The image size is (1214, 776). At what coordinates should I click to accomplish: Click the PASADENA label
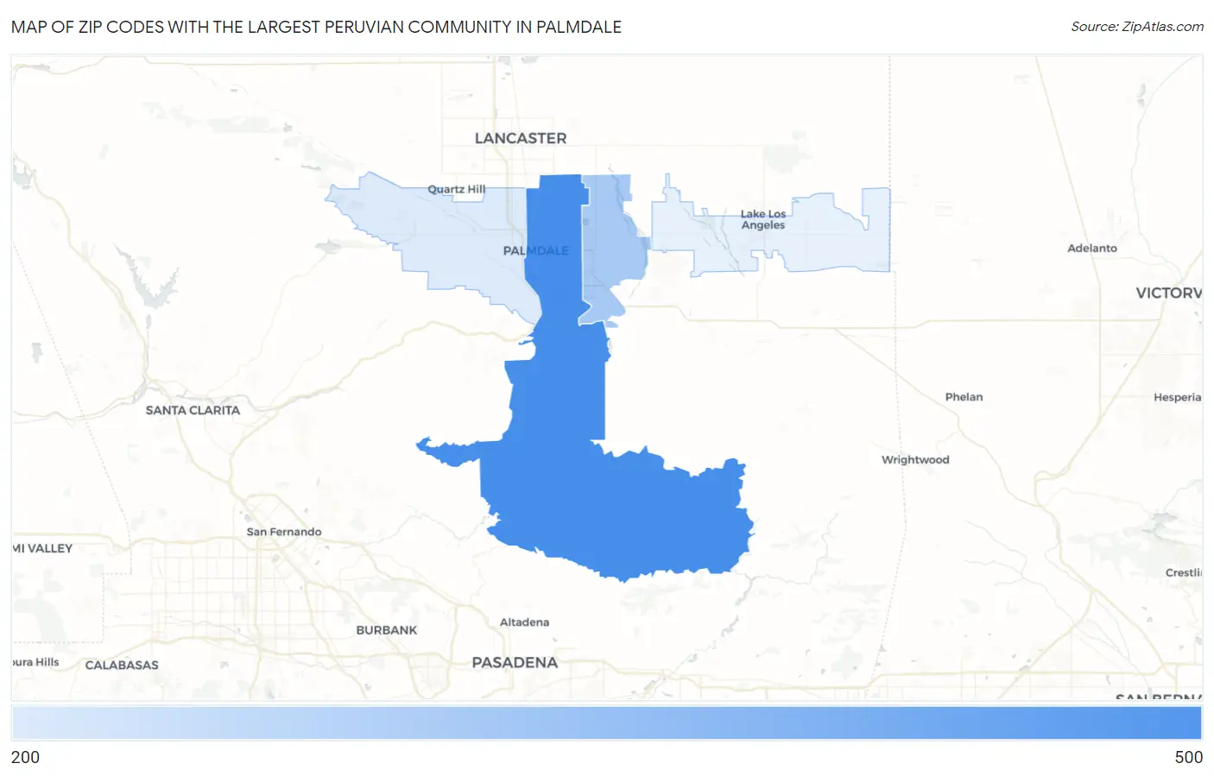[x=515, y=662]
